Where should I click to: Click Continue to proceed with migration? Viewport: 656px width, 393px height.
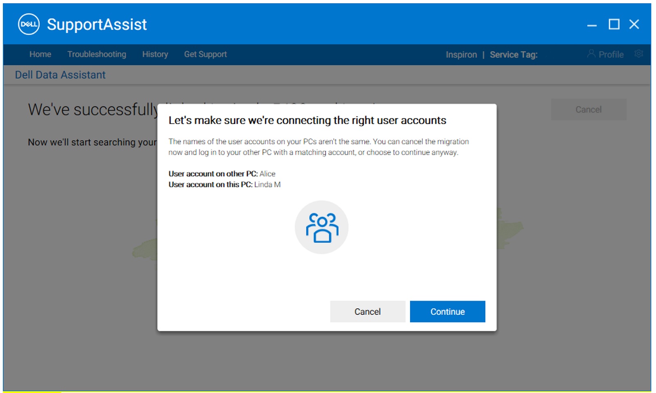pos(447,311)
